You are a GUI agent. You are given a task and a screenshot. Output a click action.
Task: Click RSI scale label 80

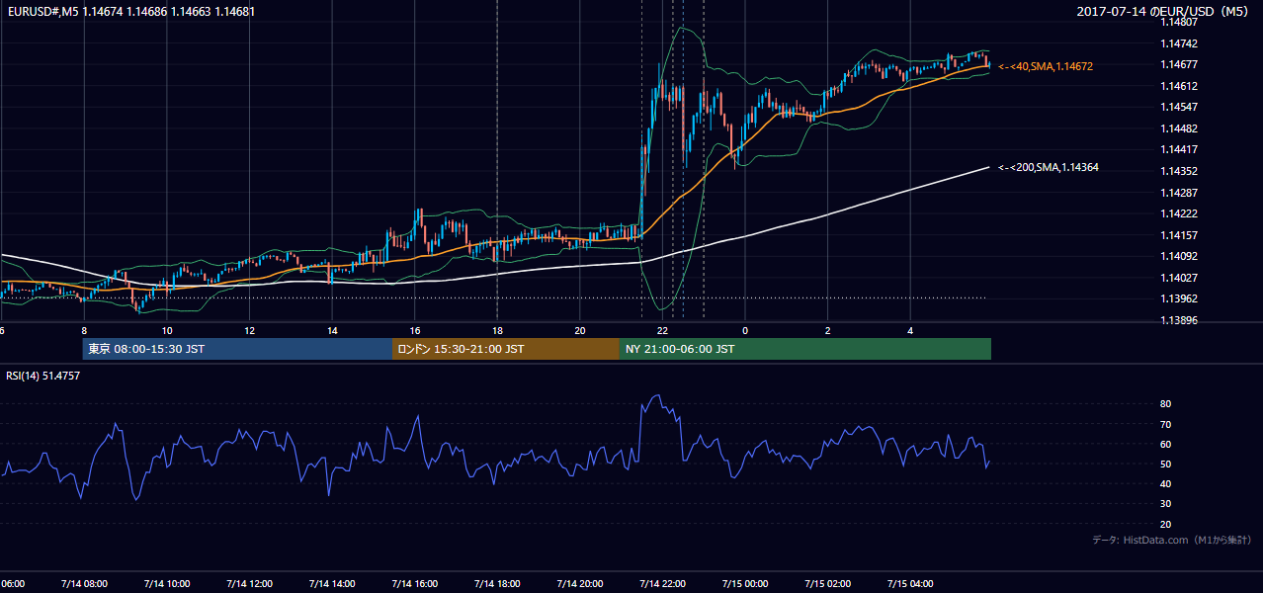tap(1165, 404)
